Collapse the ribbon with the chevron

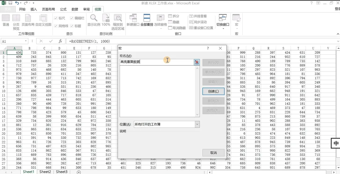(x=338, y=34)
